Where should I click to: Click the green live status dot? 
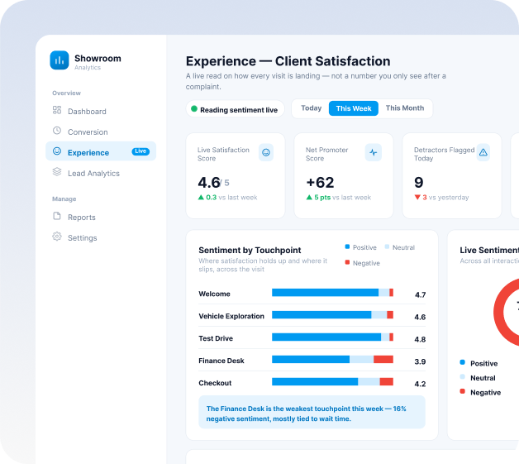point(194,109)
